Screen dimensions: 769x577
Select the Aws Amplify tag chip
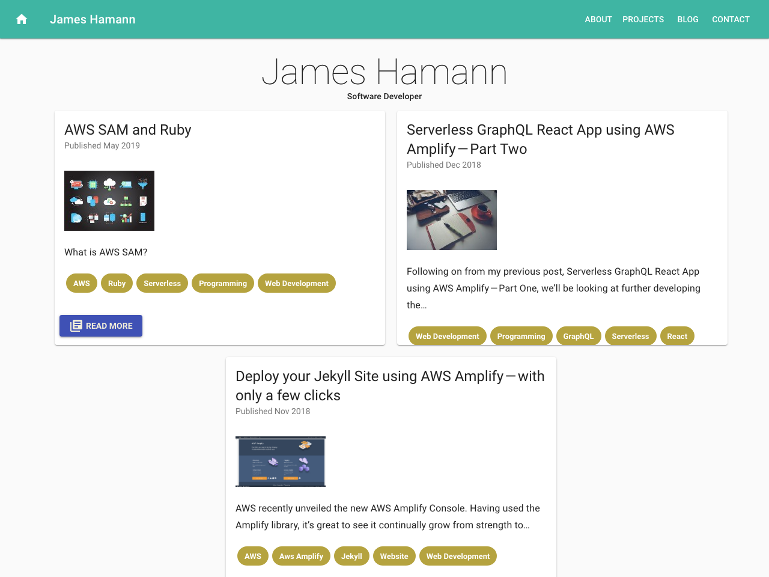pyautogui.click(x=301, y=556)
